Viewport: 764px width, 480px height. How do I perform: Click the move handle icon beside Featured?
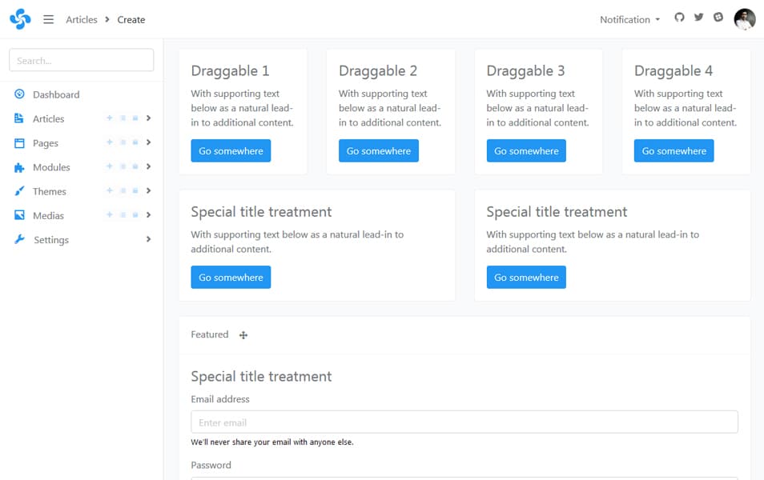[x=243, y=335]
